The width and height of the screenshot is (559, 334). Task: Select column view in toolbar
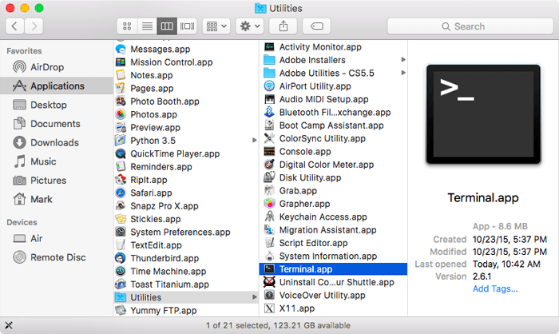pyautogui.click(x=167, y=26)
